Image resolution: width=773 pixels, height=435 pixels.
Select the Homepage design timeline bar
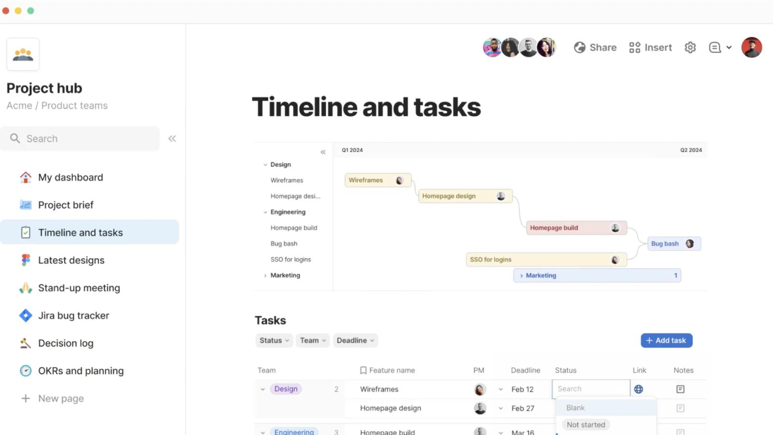point(465,196)
